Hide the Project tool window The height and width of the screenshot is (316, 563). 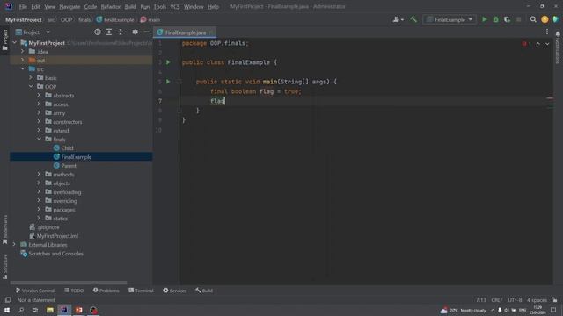[147, 32]
